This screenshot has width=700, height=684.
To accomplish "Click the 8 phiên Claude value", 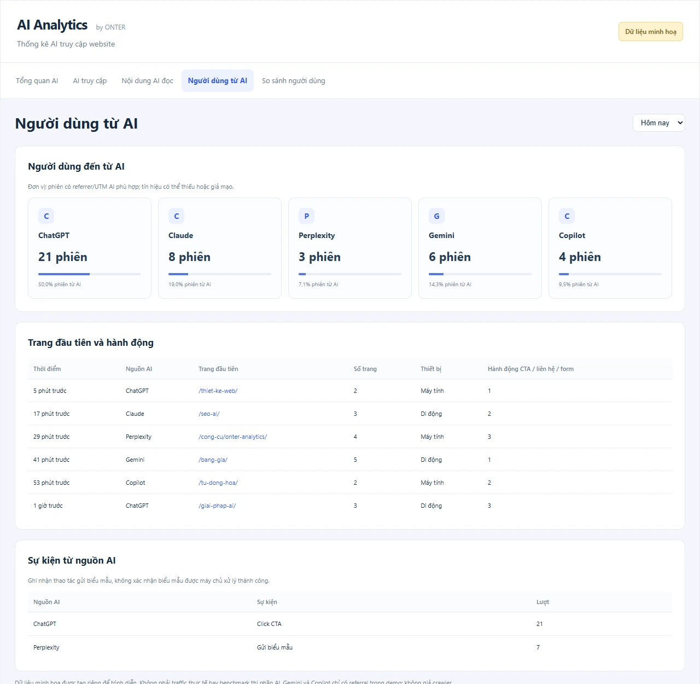I will tap(189, 257).
